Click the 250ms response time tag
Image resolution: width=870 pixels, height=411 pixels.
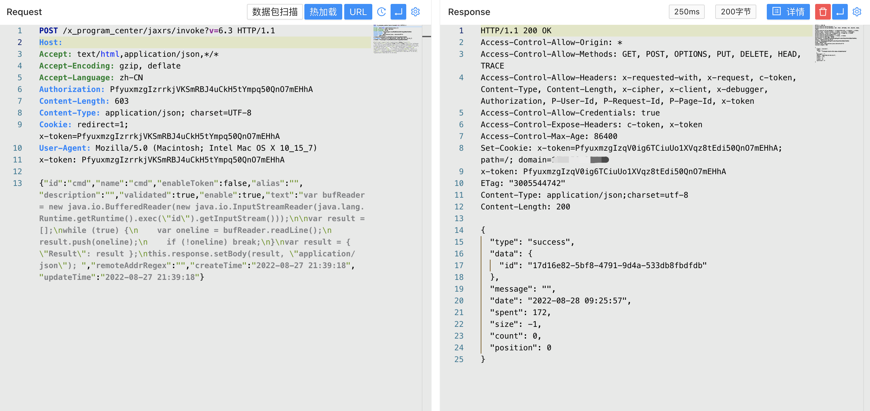coord(686,12)
